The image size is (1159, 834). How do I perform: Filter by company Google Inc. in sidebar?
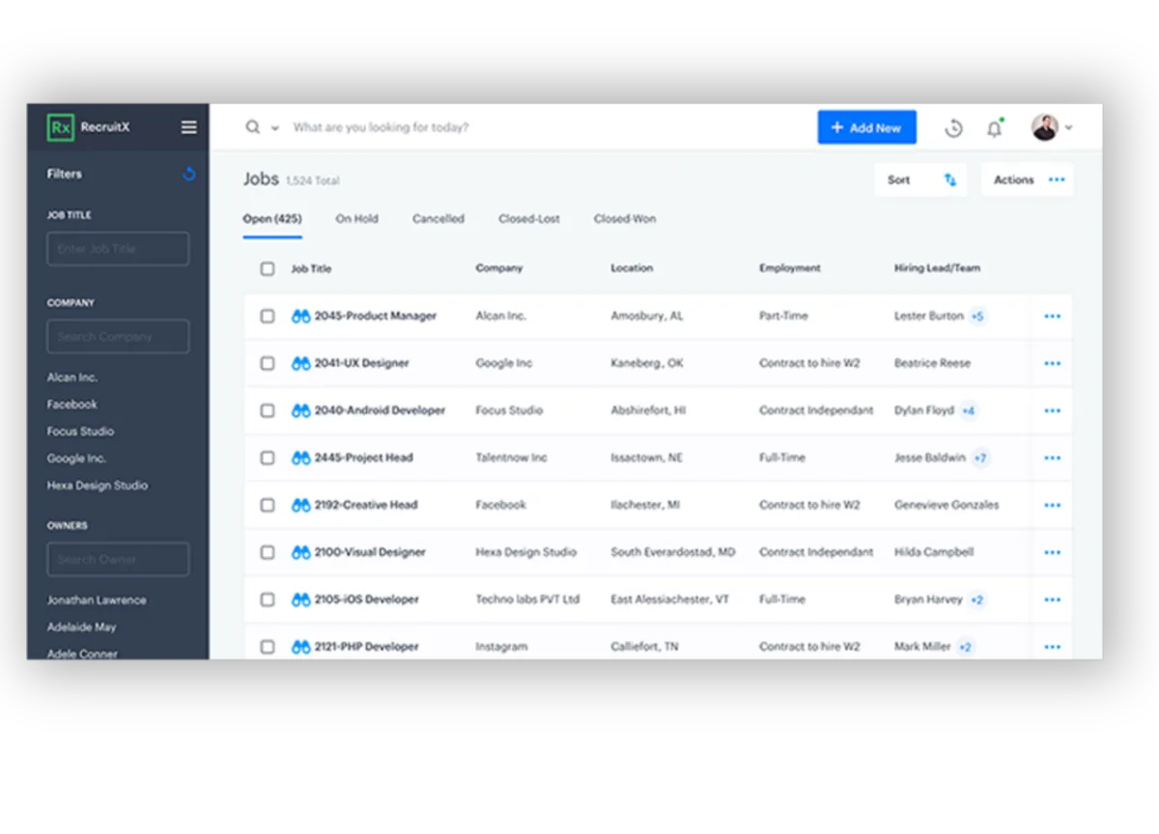[x=76, y=459]
